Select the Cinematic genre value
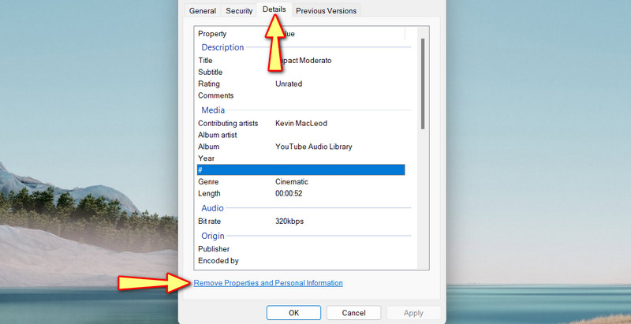The width and height of the screenshot is (631, 324). (292, 181)
